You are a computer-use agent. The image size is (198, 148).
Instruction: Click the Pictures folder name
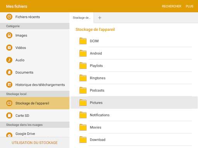[x=96, y=103]
